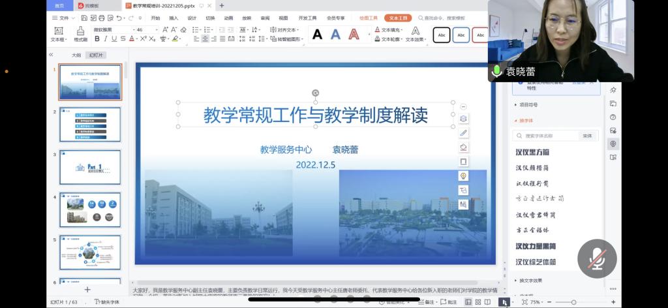This screenshot has width=668, height=308.
Task: Click the undo arrow in quick toolbar
Action: (119, 18)
